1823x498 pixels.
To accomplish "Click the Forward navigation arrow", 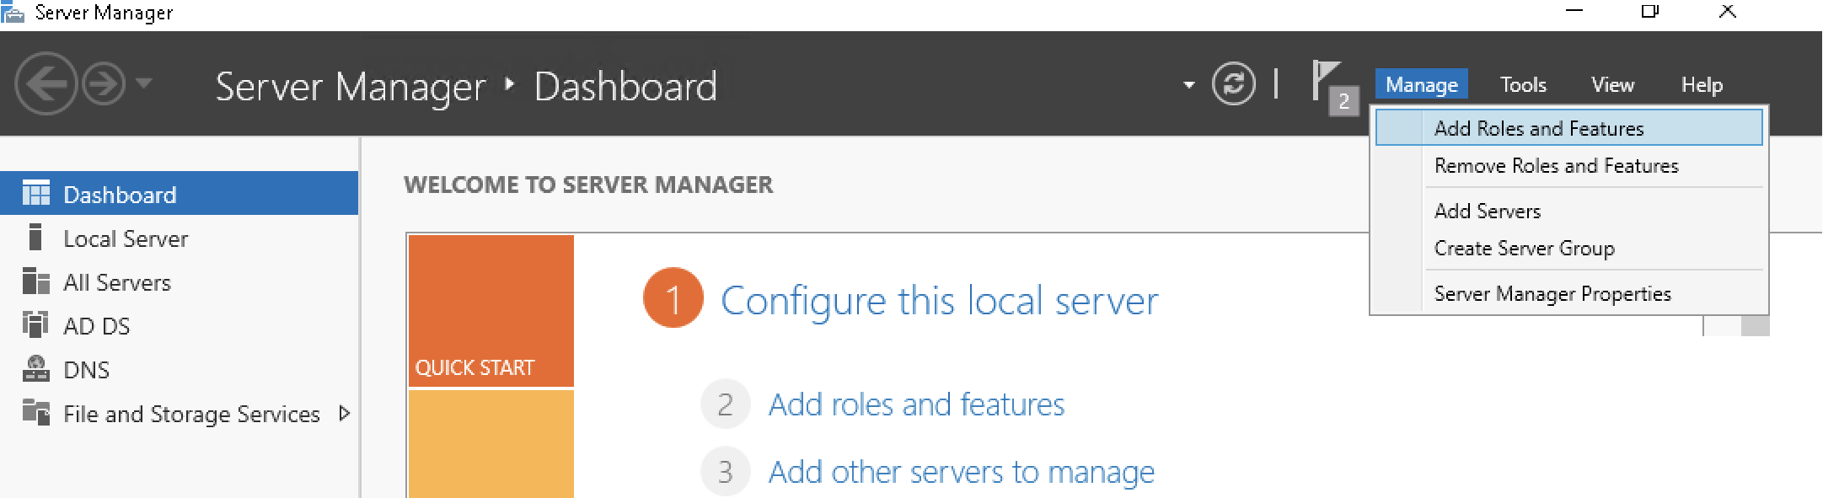I will [x=105, y=84].
